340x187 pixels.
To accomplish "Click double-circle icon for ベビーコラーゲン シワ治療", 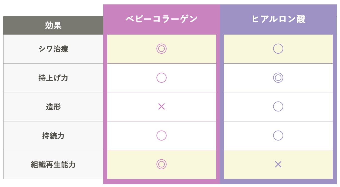I will 161,49.
